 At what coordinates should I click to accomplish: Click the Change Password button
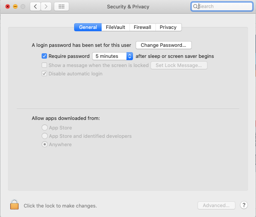pos(164,45)
